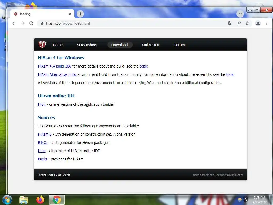Maximize the Chrome window

[x=257, y=10]
